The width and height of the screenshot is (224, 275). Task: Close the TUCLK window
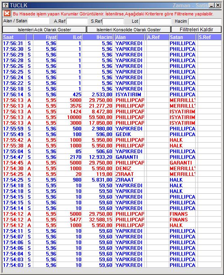pyautogui.click(x=218, y=5)
